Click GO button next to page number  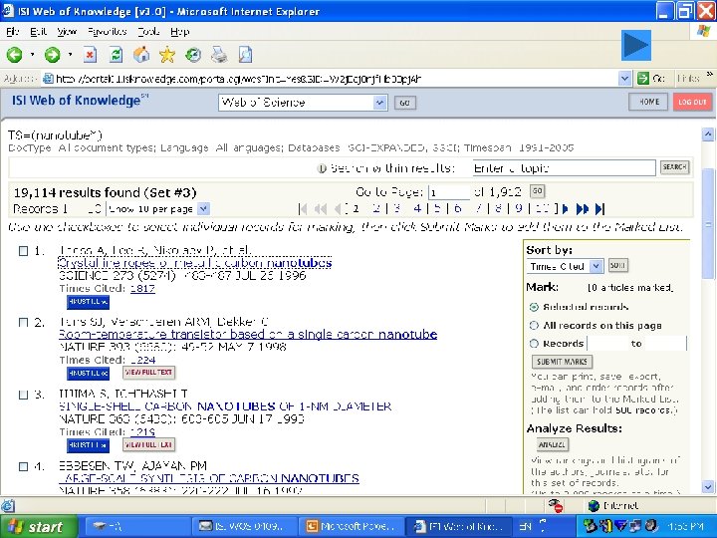[x=538, y=191]
